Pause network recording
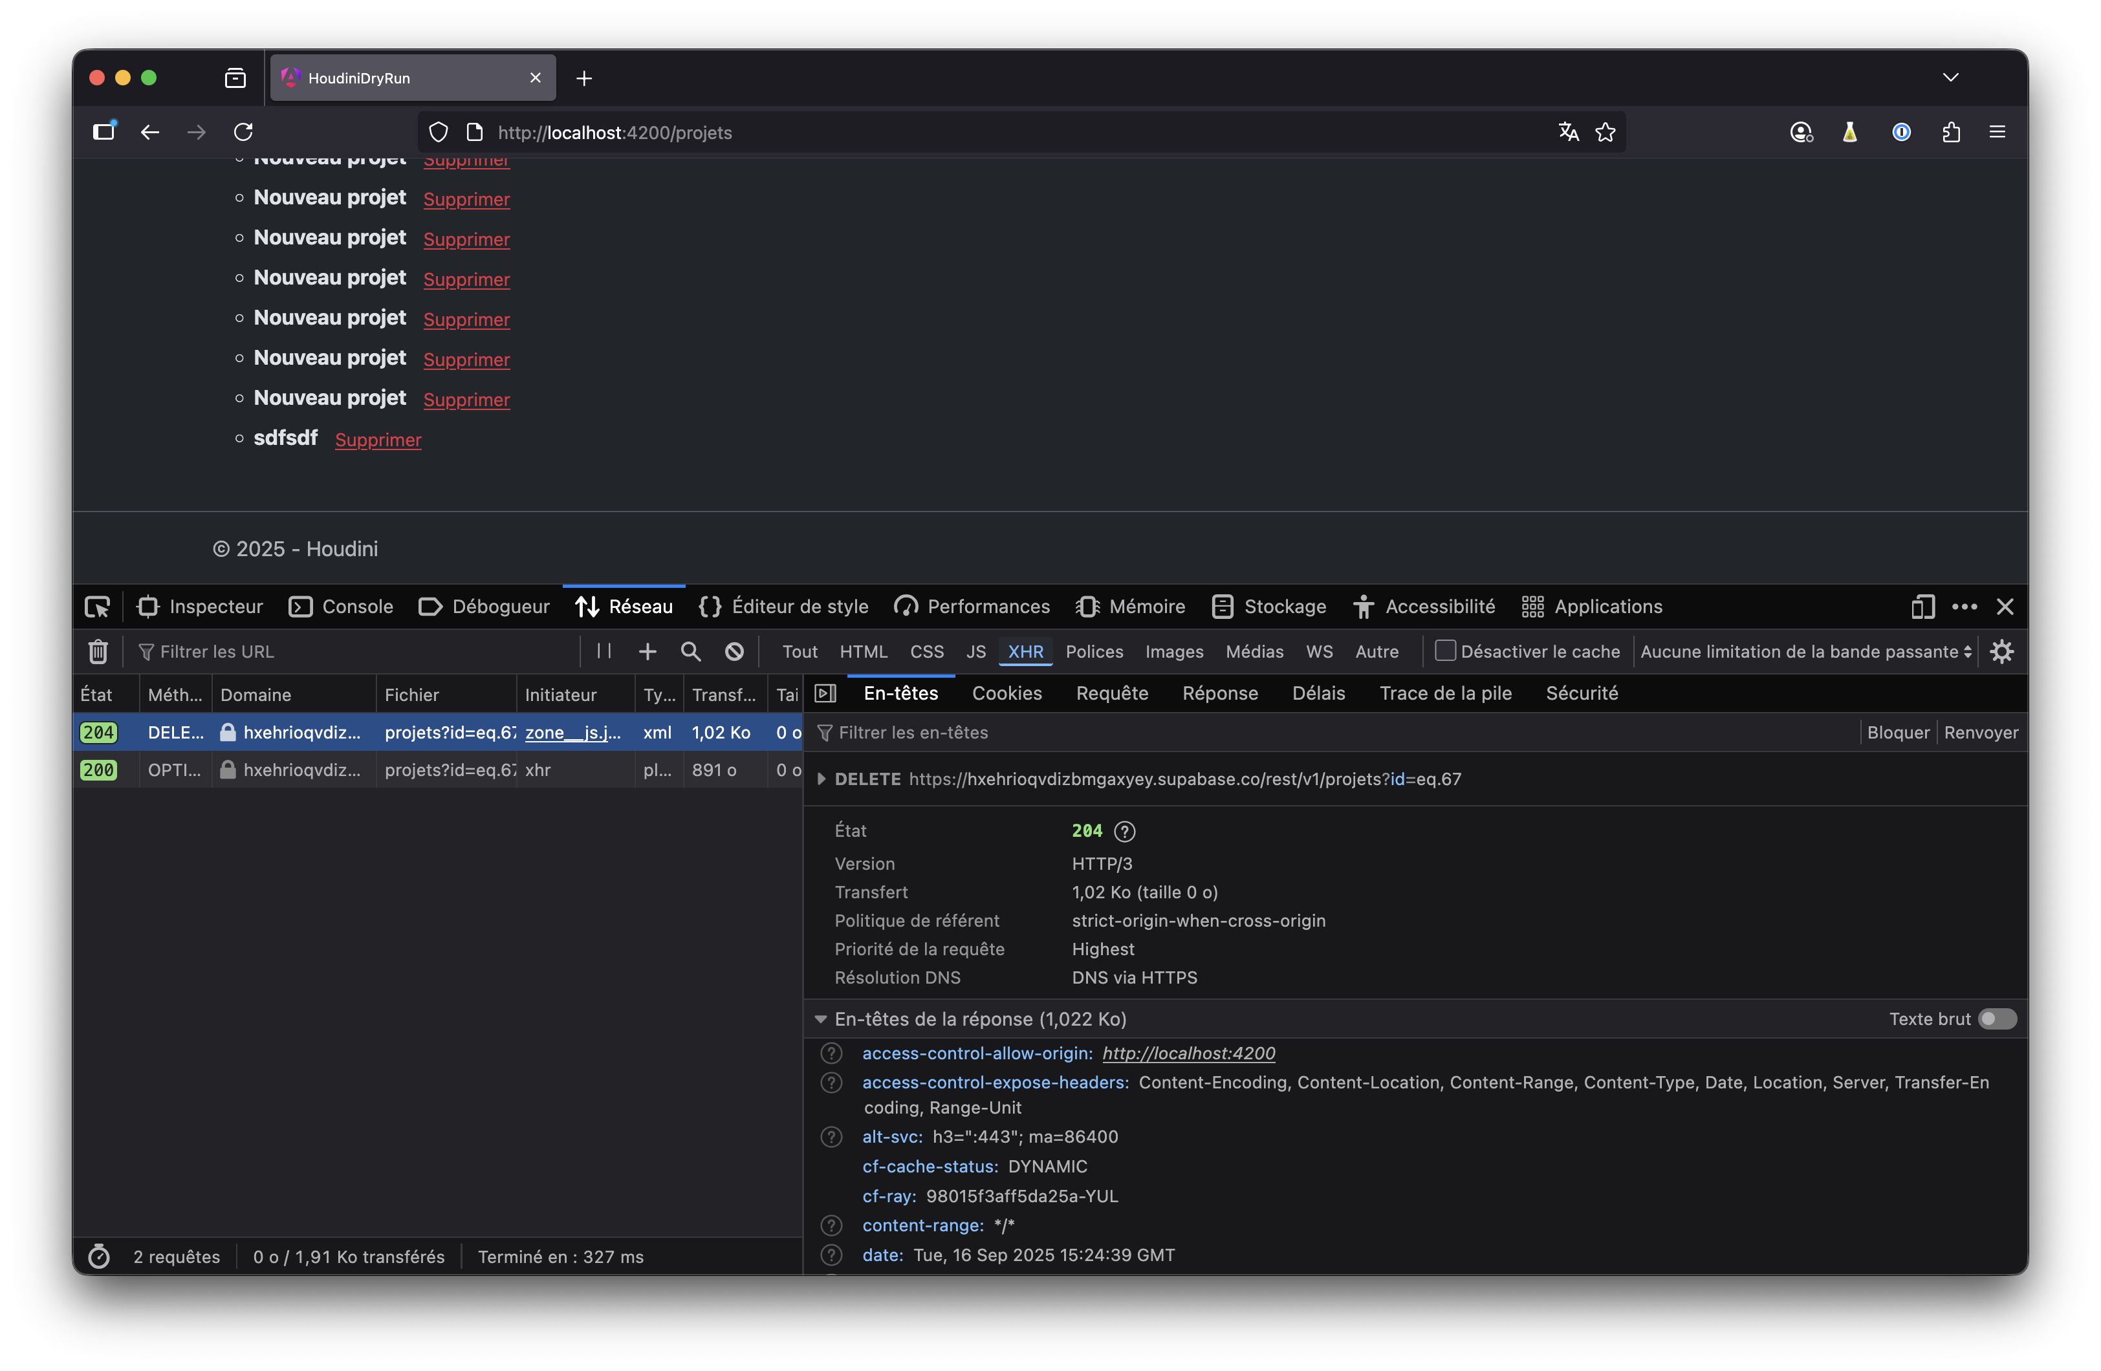2101x1371 pixels. coord(604,651)
